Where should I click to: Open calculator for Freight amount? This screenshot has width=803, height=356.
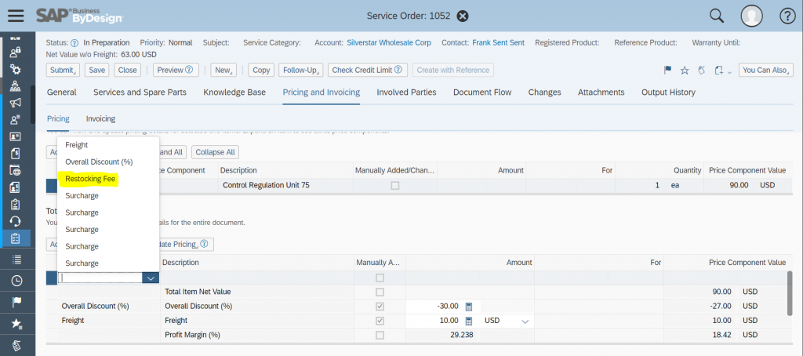tap(469, 321)
